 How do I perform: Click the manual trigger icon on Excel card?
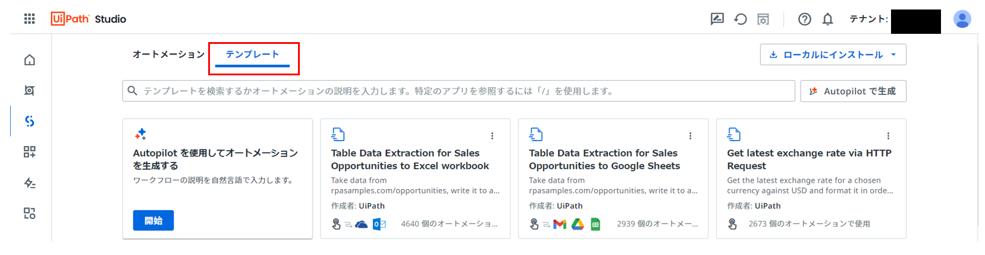point(336,224)
